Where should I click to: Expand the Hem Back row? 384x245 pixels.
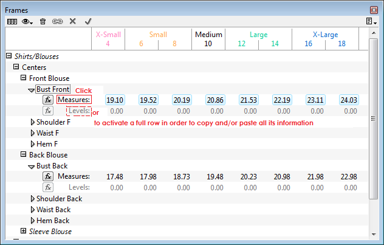point(32,221)
